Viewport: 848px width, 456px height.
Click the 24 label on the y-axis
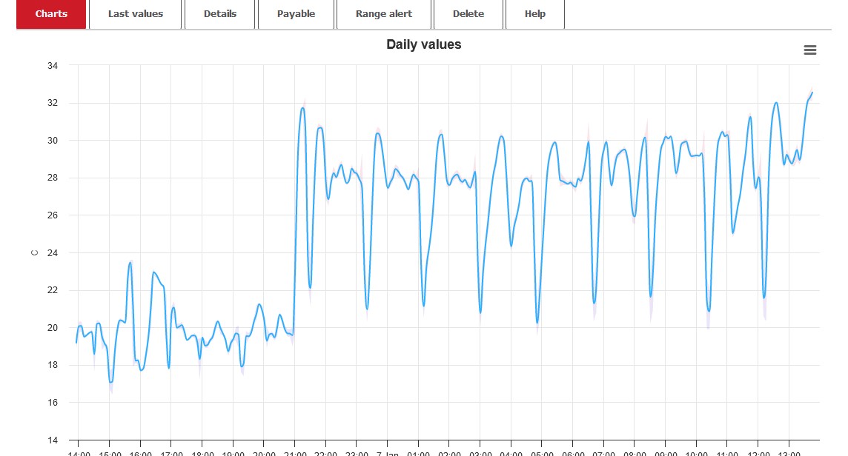(52, 253)
